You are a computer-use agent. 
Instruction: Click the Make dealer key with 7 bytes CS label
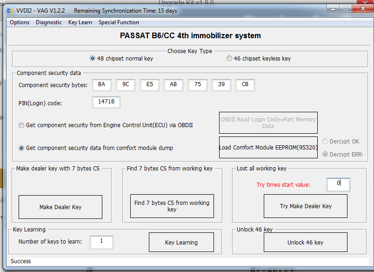click(58, 168)
